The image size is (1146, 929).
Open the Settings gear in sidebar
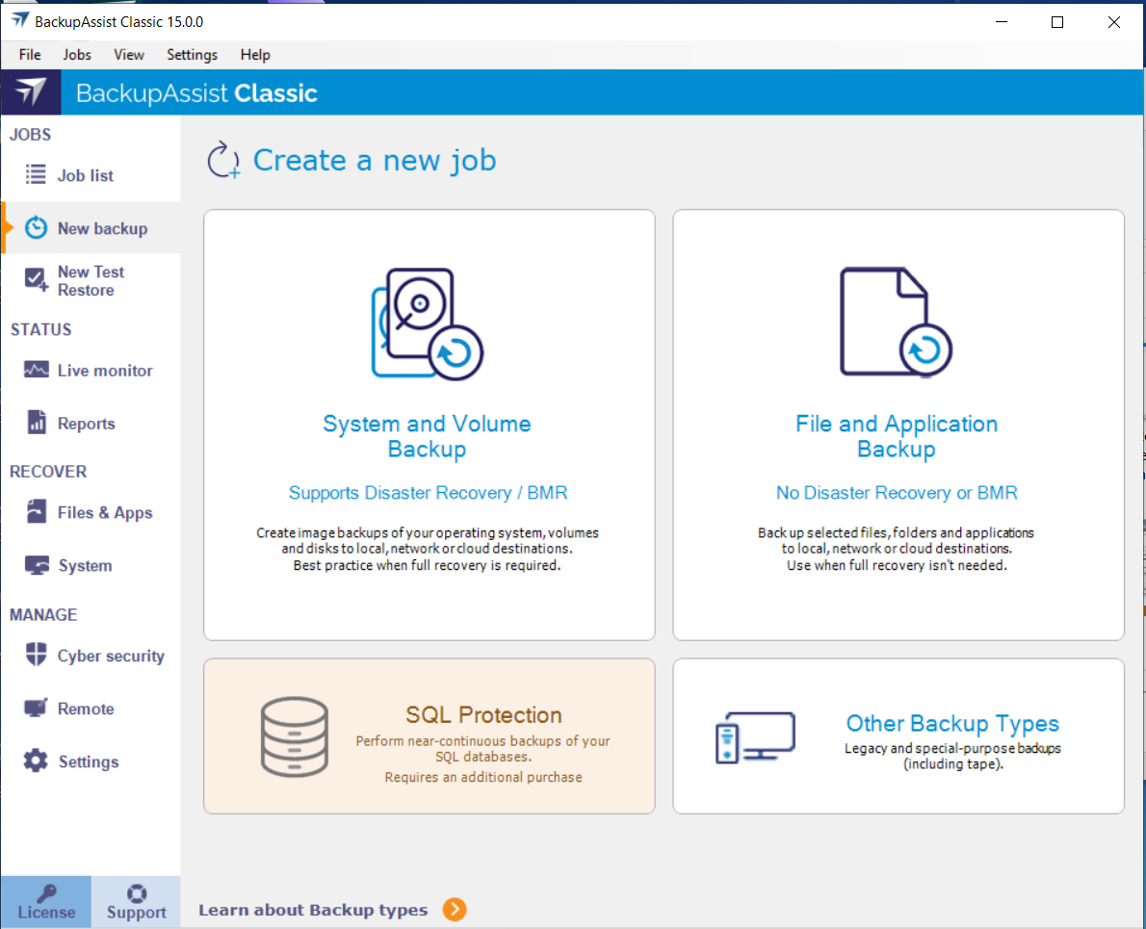tap(36, 761)
